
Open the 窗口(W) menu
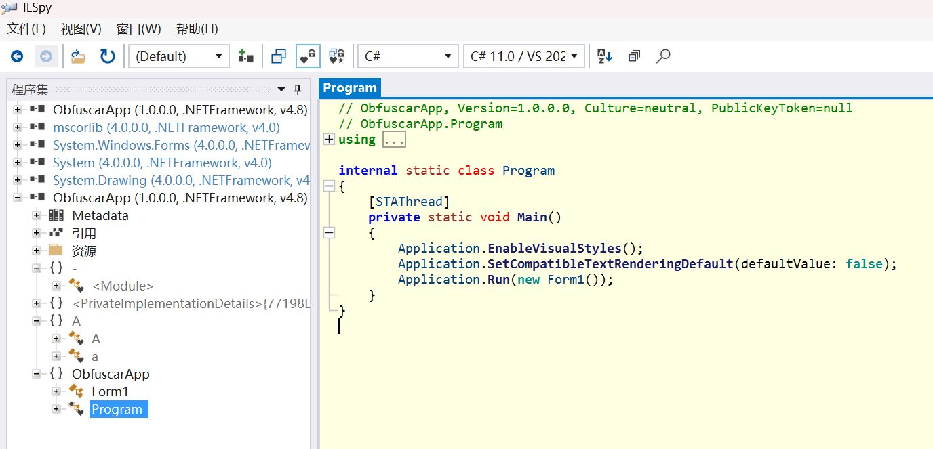pos(139,29)
